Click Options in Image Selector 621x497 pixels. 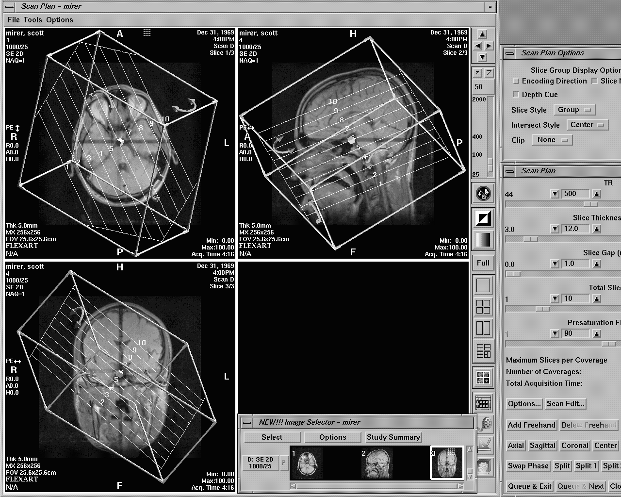click(x=333, y=437)
